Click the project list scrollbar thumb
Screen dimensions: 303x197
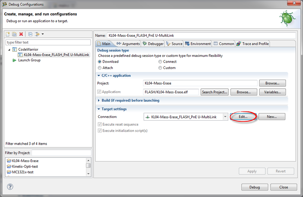pyautogui.click(x=88, y=165)
